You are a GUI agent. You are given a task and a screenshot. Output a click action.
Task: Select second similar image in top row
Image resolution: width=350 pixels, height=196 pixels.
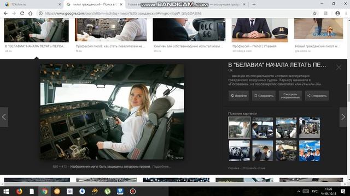262,127
